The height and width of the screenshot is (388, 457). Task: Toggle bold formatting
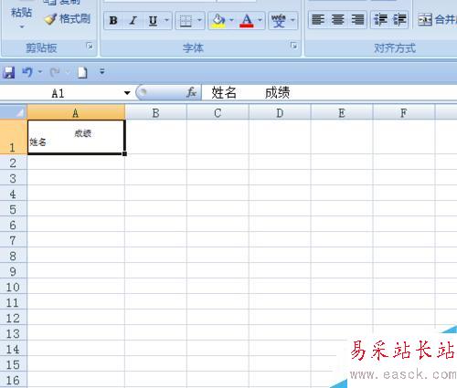(x=113, y=21)
